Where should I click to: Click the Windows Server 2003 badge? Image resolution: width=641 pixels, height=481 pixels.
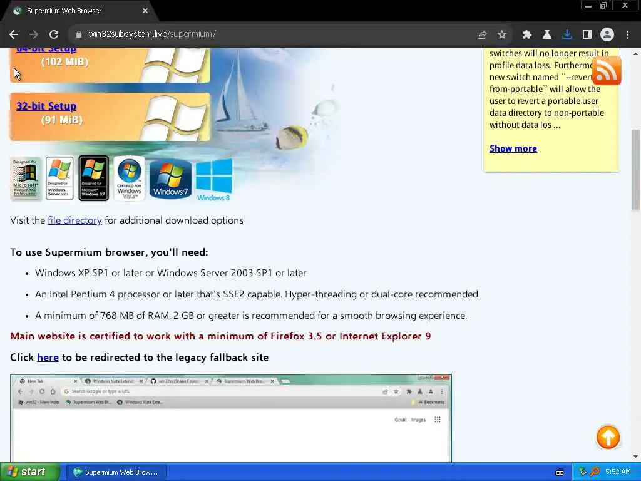pos(59,178)
